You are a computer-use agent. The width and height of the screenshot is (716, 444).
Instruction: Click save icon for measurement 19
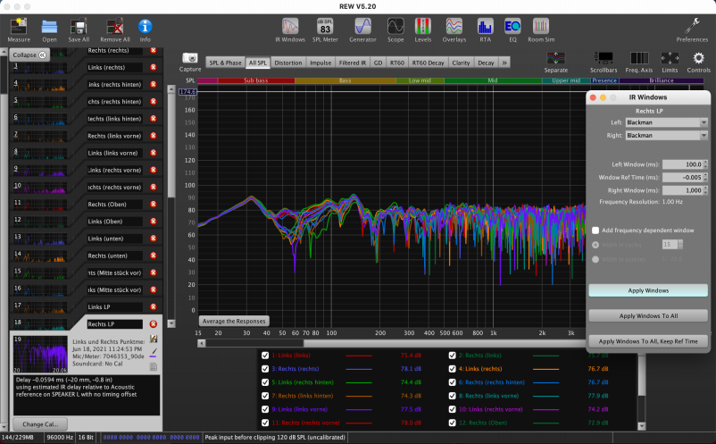(154, 339)
